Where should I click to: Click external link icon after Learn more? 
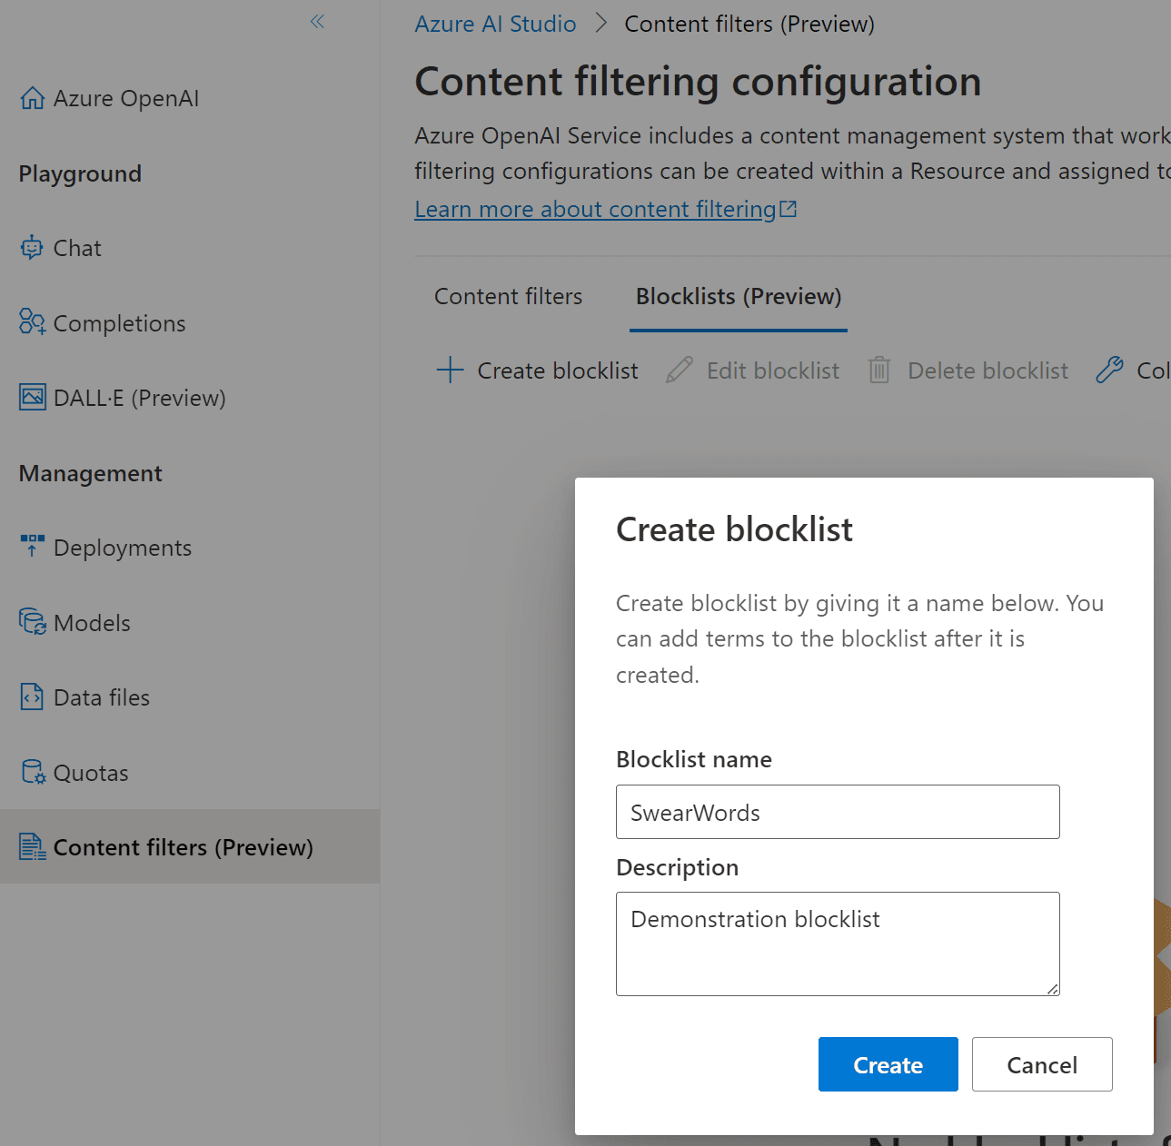pos(789,210)
